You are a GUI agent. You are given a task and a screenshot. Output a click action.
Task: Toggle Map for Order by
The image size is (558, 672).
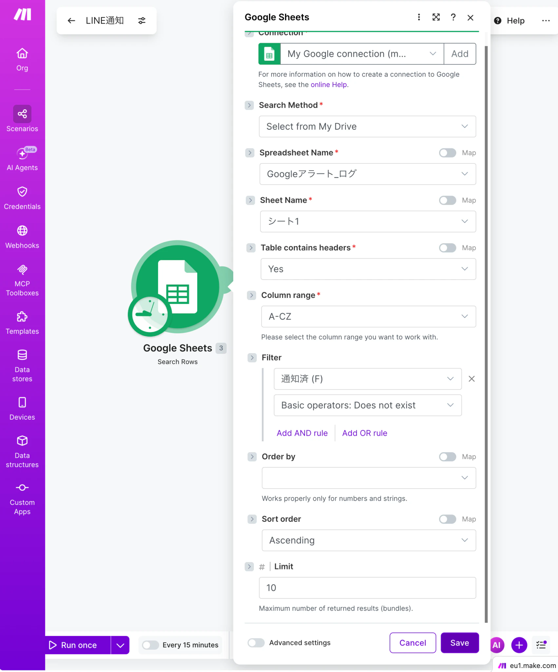click(x=448, y=457)
